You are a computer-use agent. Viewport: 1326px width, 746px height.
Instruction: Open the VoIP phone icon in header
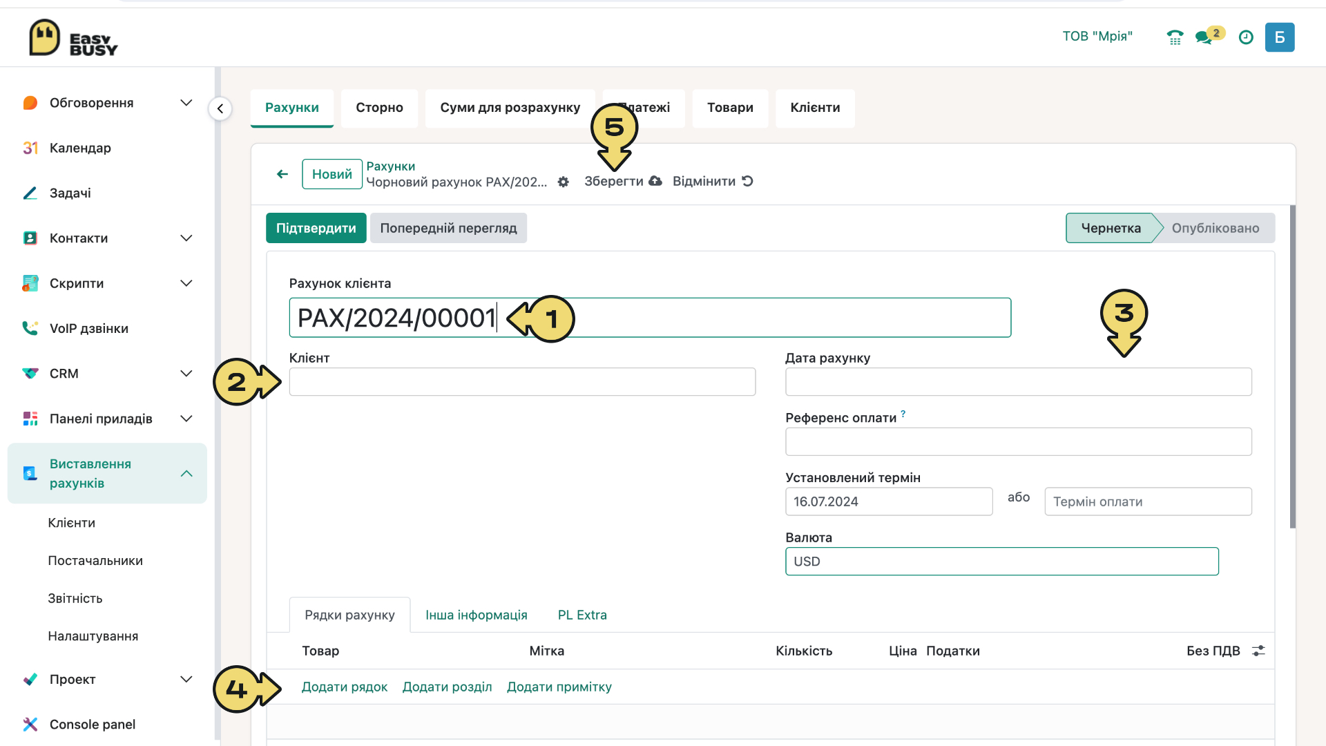(1175, 37)
